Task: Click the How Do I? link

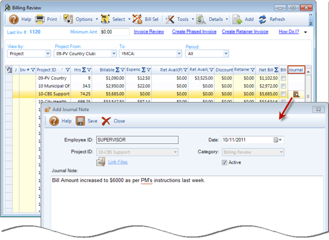Action: click(x=289, y=32)
